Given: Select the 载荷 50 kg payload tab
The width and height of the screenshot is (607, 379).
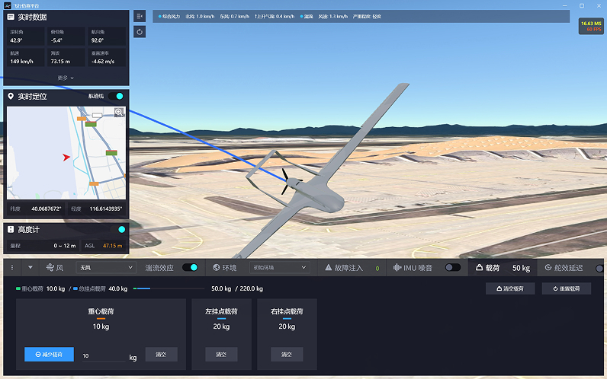Looking at the screenshot, I should tap(503, 268).
